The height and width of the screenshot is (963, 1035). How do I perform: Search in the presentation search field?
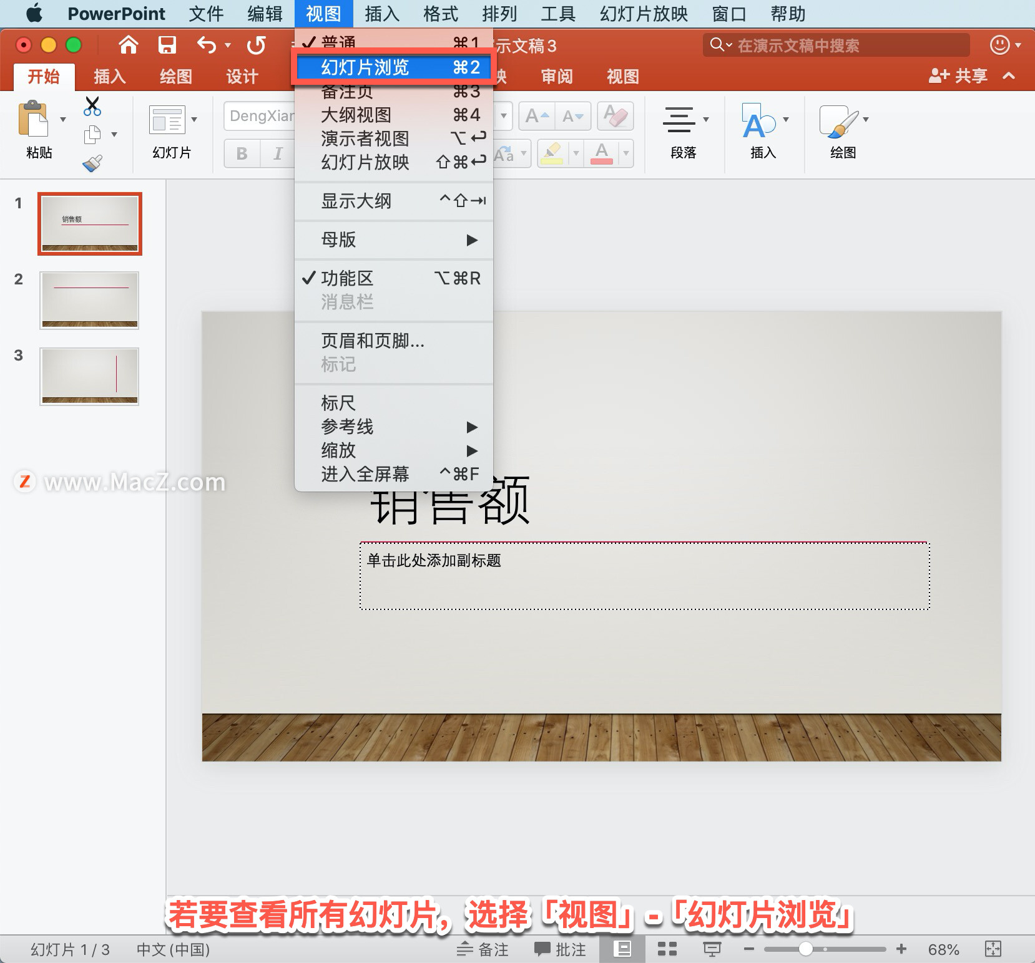[836, 45]
